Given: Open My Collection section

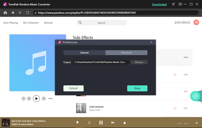Looking at the screenshot, I should [x=31, y=23].
